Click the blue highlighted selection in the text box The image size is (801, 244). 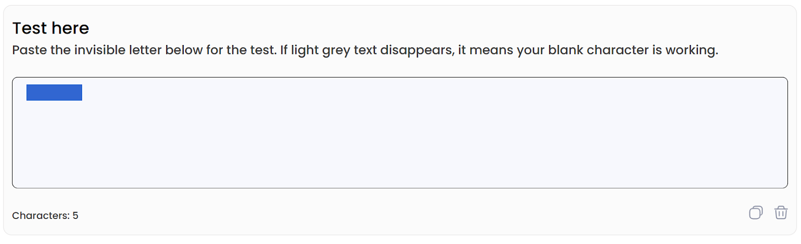pos(54,92)
